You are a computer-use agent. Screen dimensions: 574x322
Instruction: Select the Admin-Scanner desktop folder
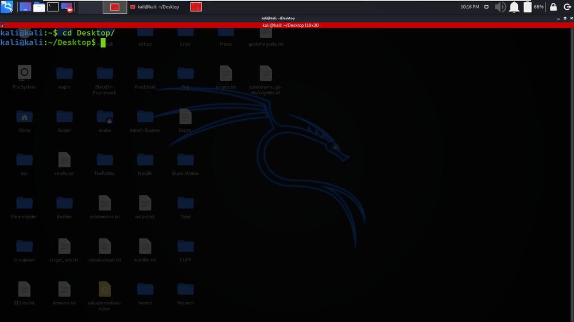145,121
